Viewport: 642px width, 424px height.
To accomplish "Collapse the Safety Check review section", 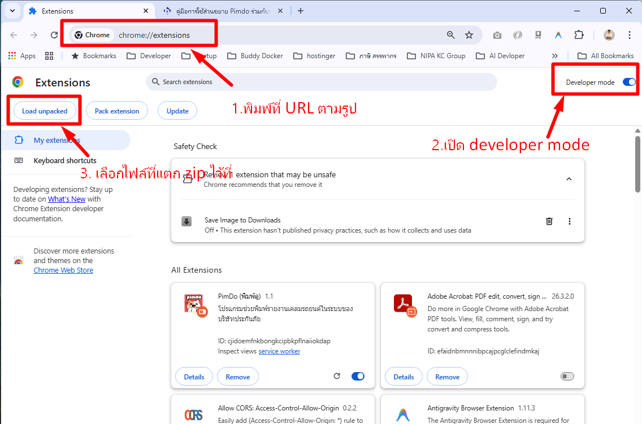I will click(569, 179).
